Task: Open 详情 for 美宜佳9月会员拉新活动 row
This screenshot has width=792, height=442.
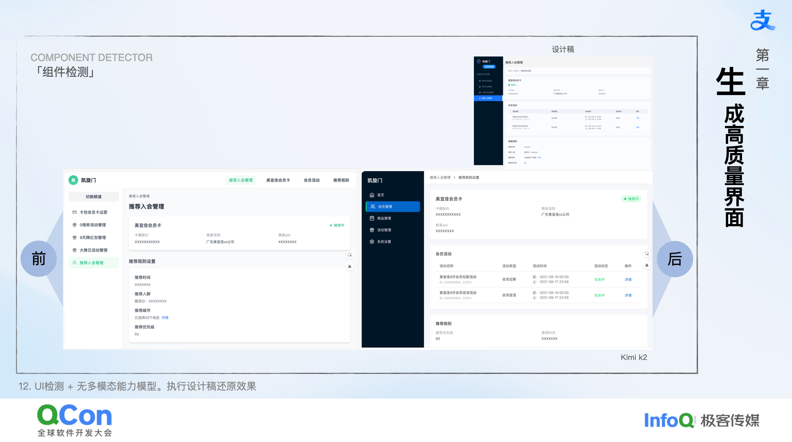Action: 628,279
